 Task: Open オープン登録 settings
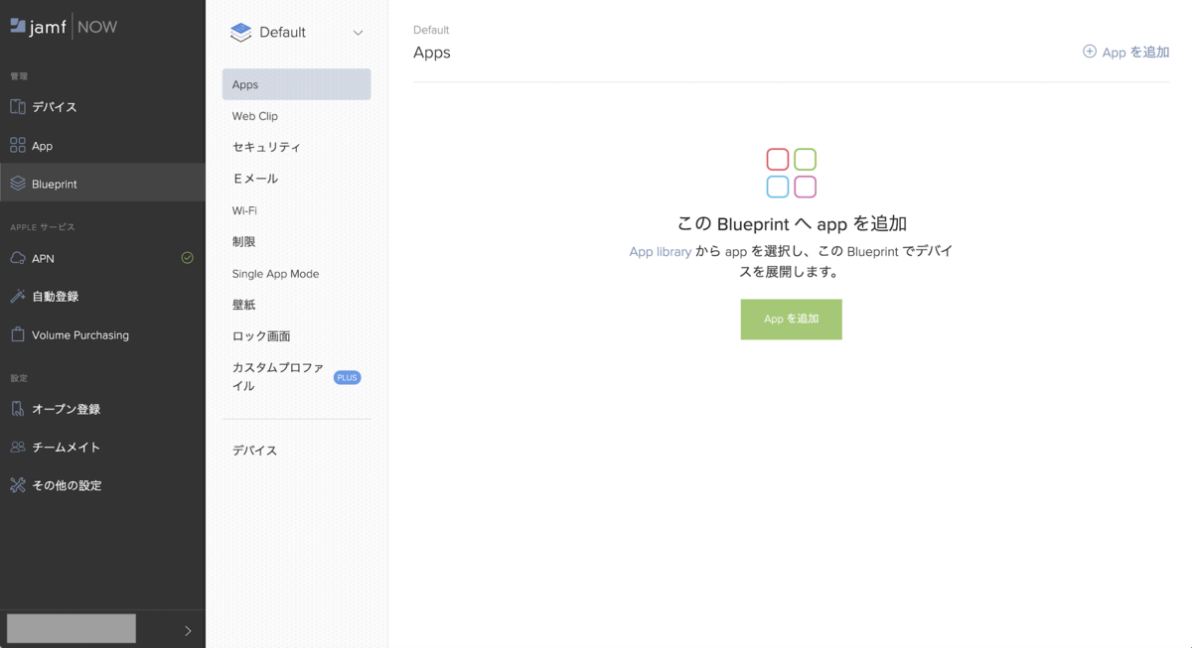[x=102, y=409]
